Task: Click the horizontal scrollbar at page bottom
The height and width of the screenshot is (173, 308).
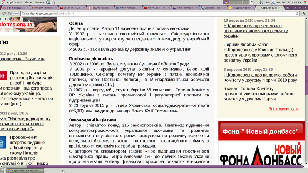Action: [165, 166]
